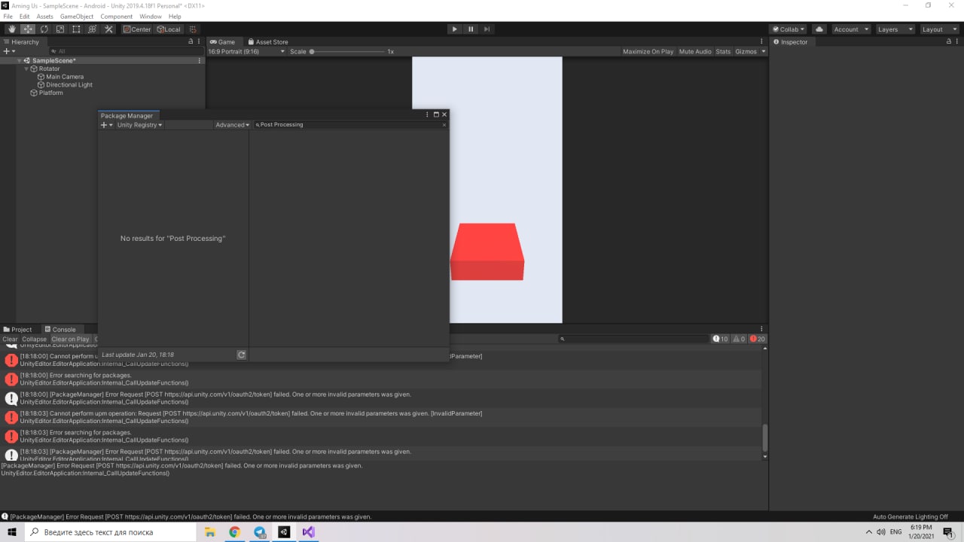The image size is (964, 542).
Task: Select the Rotate tool
Action: click(x=44, y=29)
